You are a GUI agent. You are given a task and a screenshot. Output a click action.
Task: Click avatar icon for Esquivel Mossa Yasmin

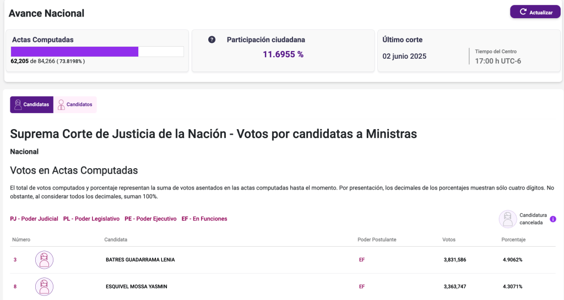click(44, 287)
